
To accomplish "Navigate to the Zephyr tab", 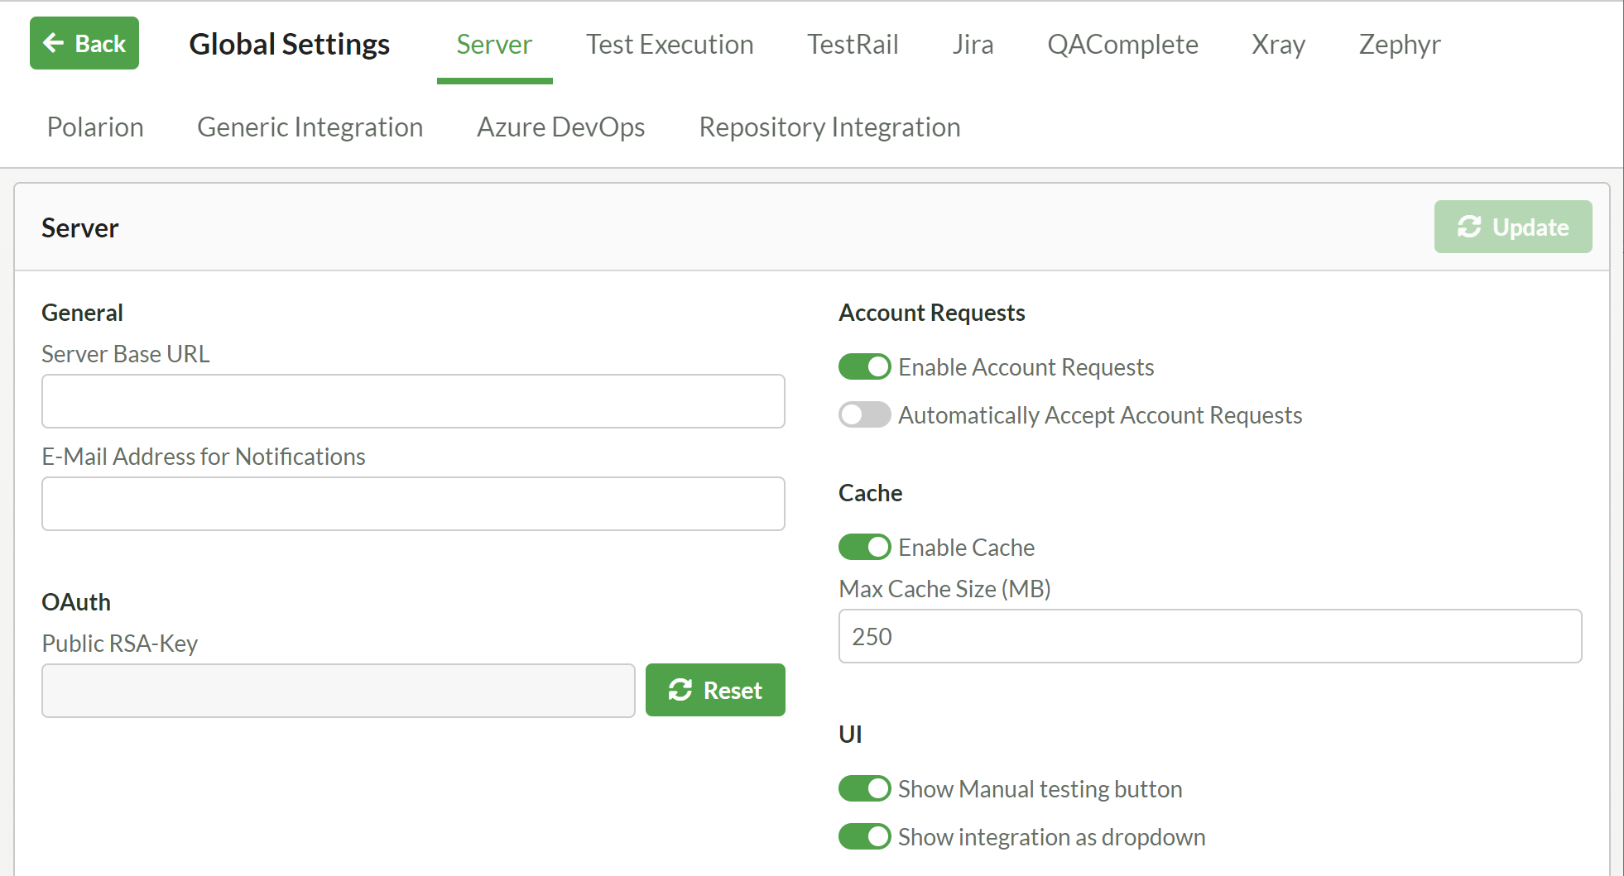I will pos(1399,45).
